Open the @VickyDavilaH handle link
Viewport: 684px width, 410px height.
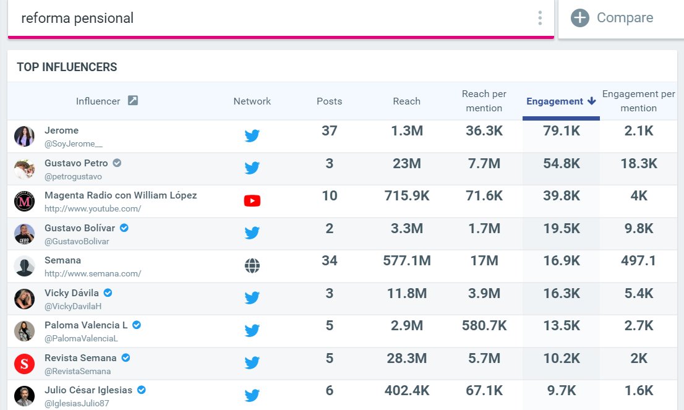tap(73, 307)
